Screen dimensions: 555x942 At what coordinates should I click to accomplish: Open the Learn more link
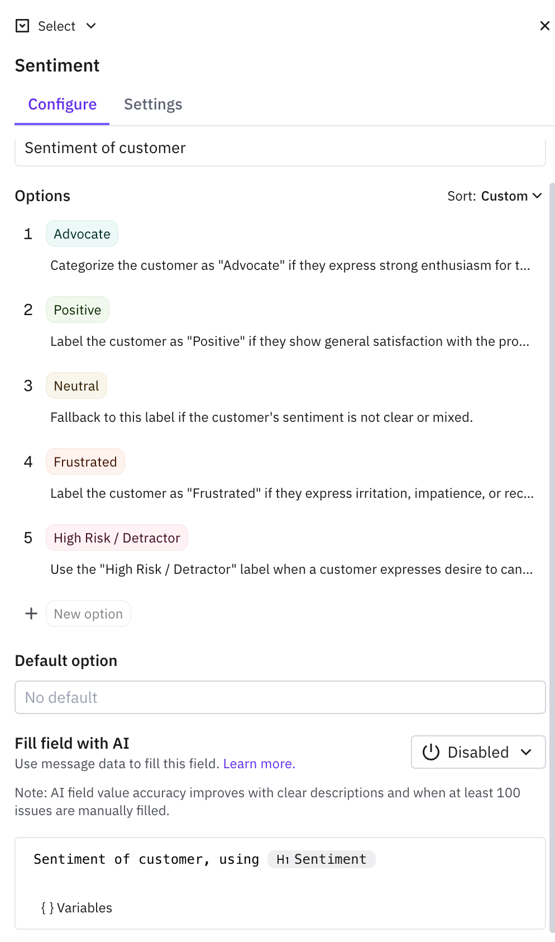click(259, 764)
